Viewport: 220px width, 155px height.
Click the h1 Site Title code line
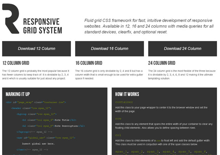[x=49, y=120]
